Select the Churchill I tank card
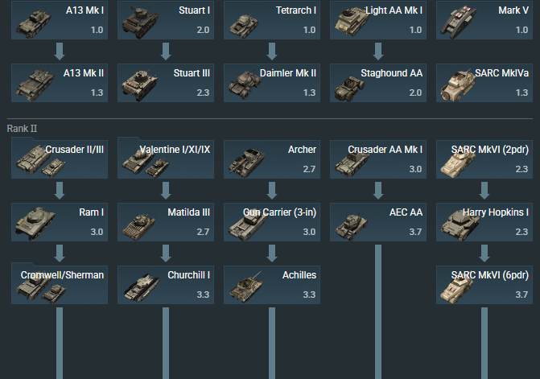This screenshot has height=379, width=540. coord(166,285)
